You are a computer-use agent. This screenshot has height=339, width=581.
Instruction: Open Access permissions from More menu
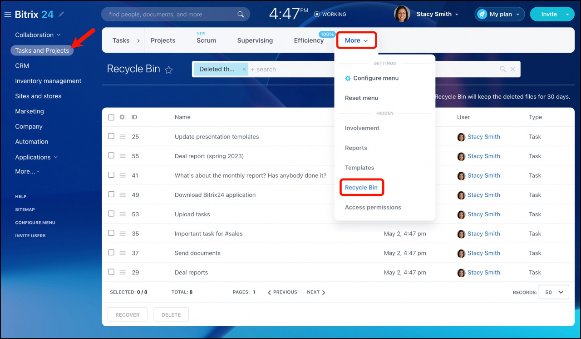(x=373, y=207)
